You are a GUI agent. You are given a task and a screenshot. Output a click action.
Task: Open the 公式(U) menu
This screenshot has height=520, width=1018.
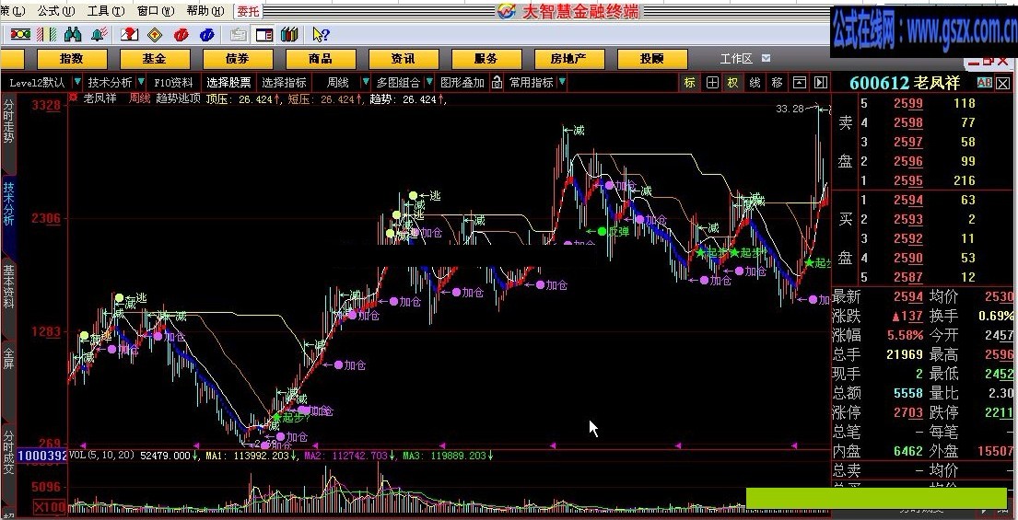tap(56, 11)
